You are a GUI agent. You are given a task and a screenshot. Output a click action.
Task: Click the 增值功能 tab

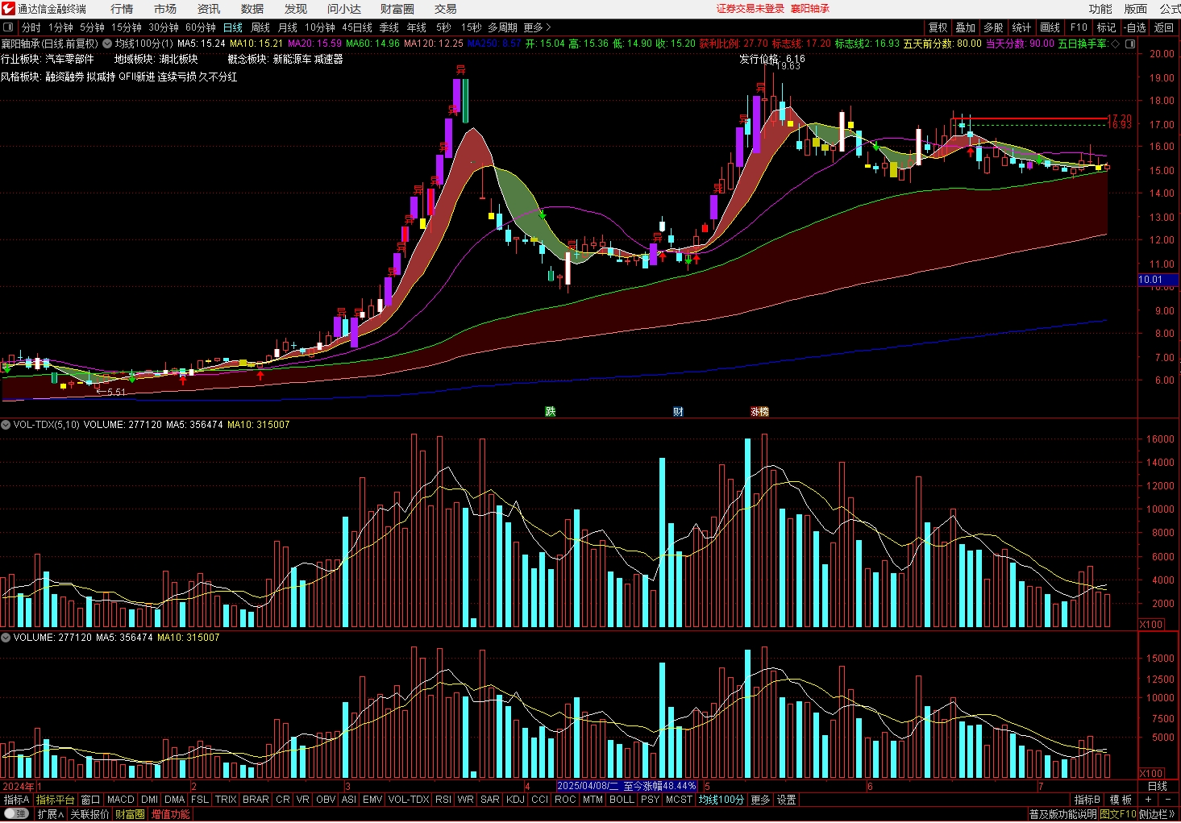171,814
